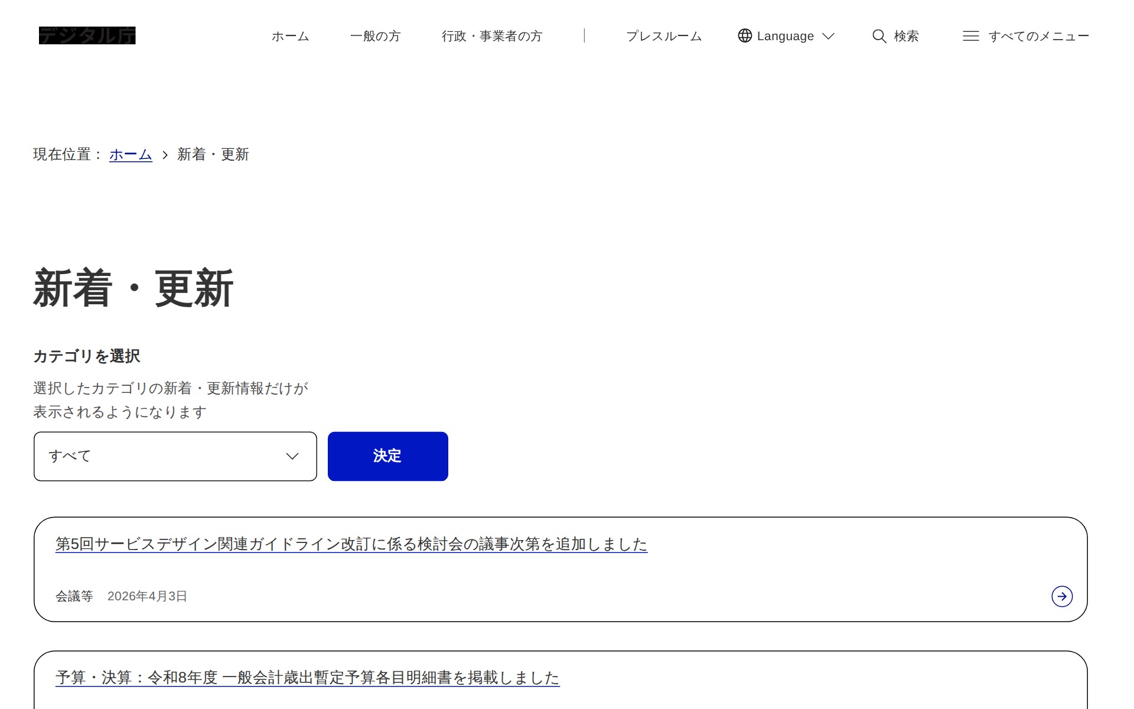The width and height of the screenshot is (1134, 709).
Task: Click すべてのメニュー label in header
Action: (x=1038, y=36)
